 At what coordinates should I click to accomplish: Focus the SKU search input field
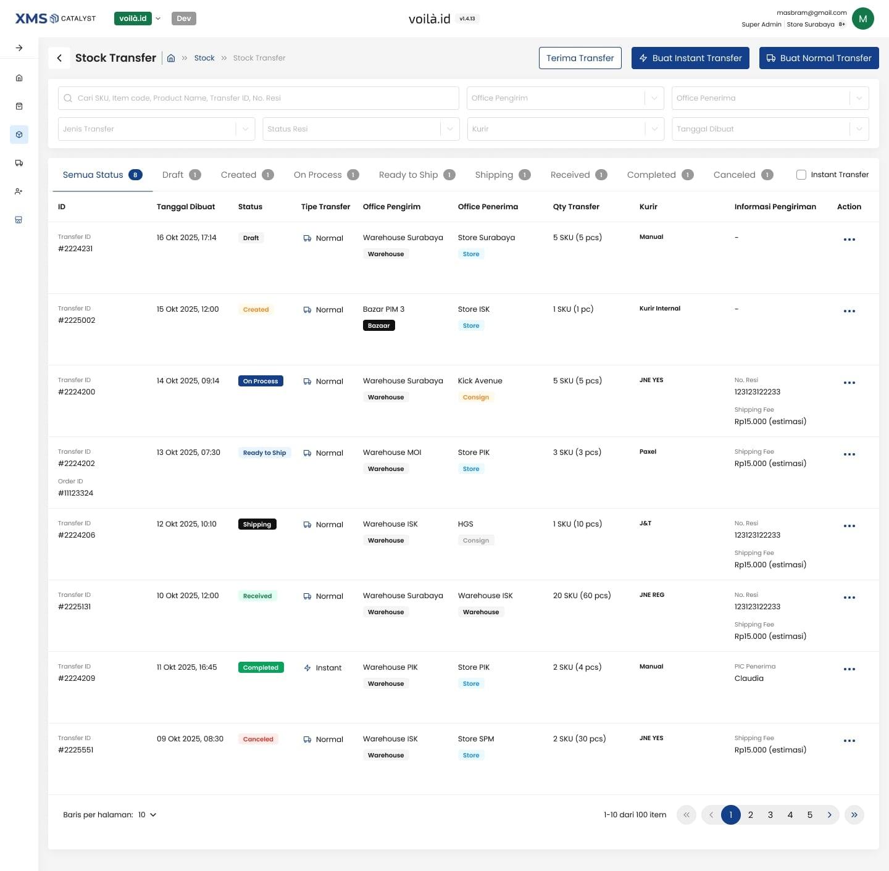[x=259, y=98]
